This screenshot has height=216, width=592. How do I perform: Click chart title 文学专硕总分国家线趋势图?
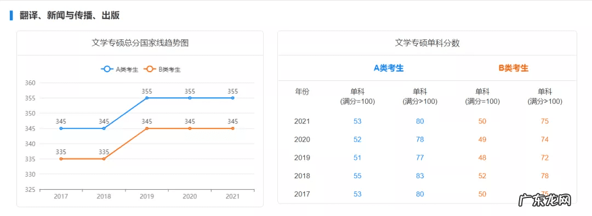pos(140,43)
